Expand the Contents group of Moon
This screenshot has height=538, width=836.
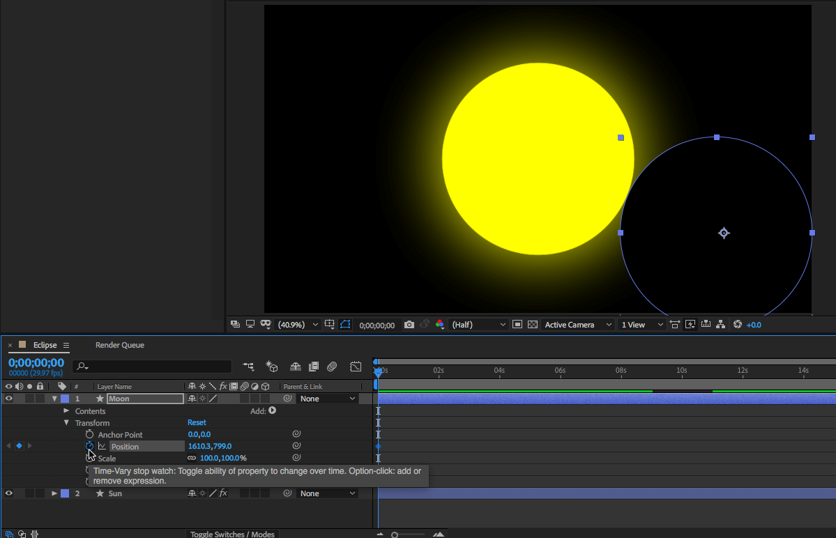66,411
